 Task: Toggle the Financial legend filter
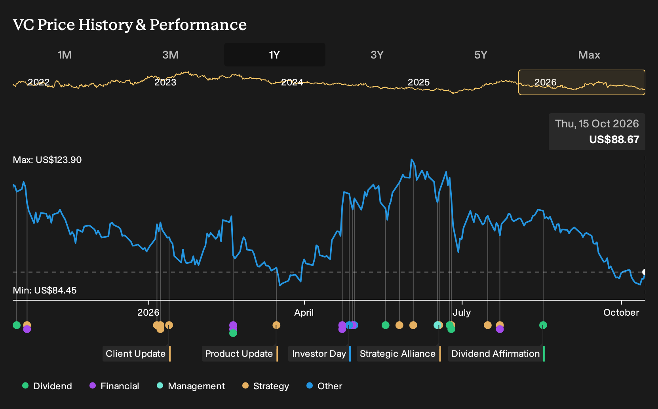114,386
